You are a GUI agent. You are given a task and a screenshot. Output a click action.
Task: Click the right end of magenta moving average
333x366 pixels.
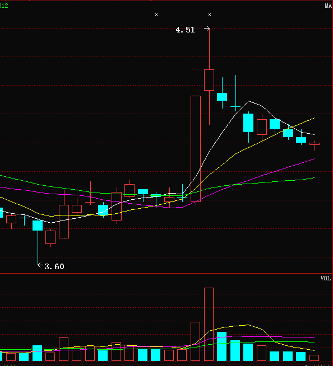[314, 159]
